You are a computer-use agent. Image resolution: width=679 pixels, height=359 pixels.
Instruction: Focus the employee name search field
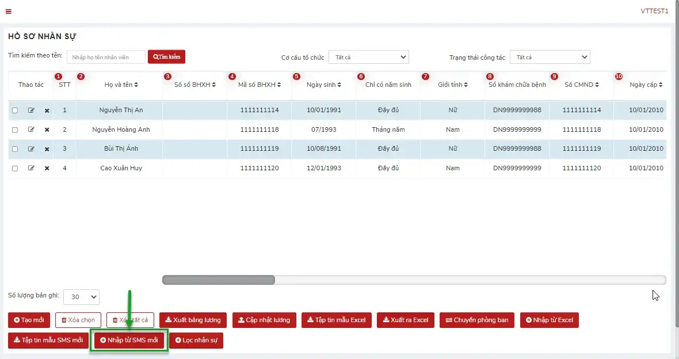pos(106,57)
